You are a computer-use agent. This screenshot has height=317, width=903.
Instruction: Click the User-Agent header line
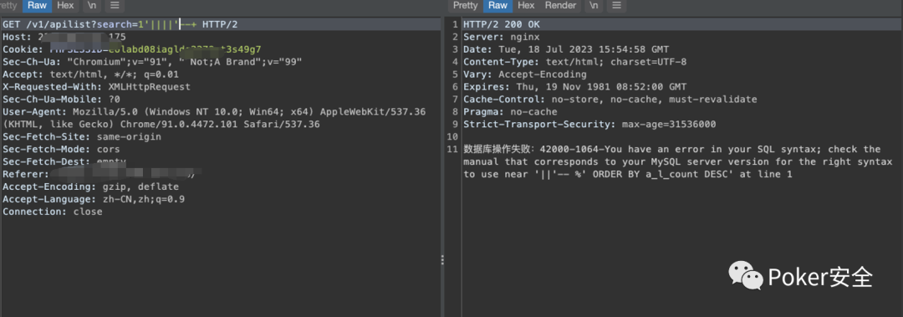point(214,118)
